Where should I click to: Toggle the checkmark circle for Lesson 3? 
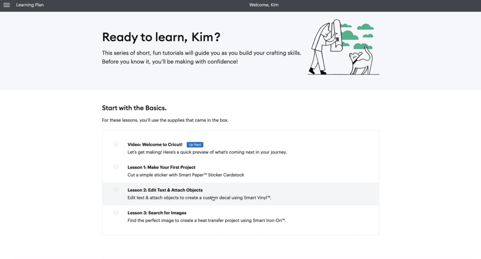[x=116, y=213]
